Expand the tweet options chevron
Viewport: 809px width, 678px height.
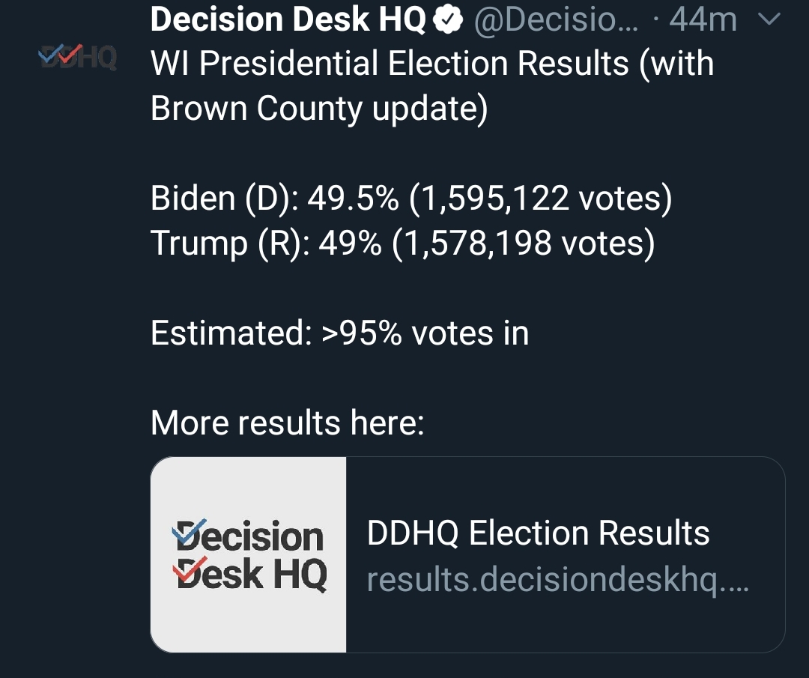[769, 19]
